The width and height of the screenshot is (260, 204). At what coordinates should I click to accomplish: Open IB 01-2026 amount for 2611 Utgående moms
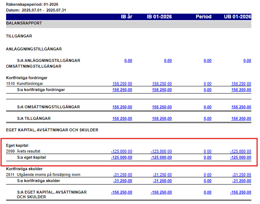coord(162,175)
